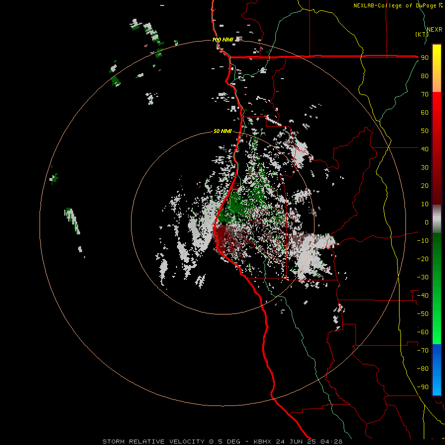Select the 90 value on velocity scale
This screenshot has width=445, height=445.
(x=425, y=58)
